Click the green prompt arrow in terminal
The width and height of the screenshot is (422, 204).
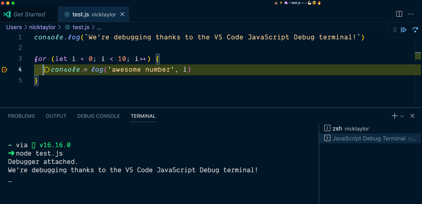[x=11, y=153]
